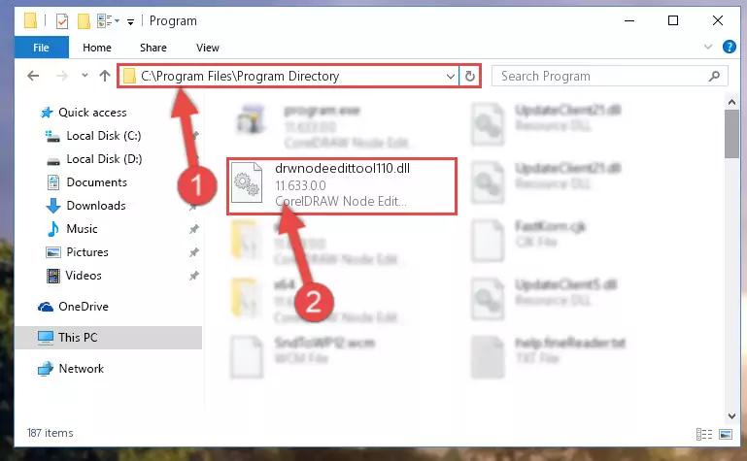Select the drwnodeedittool110.dll file
This screenshot has width=747, height=461.
coord(342,186)
